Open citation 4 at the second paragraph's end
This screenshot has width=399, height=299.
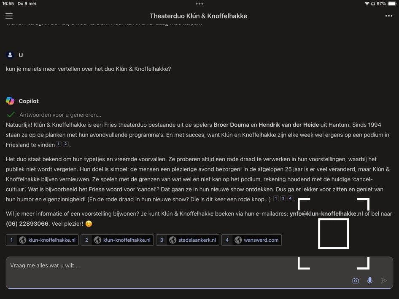click(290, 199)
